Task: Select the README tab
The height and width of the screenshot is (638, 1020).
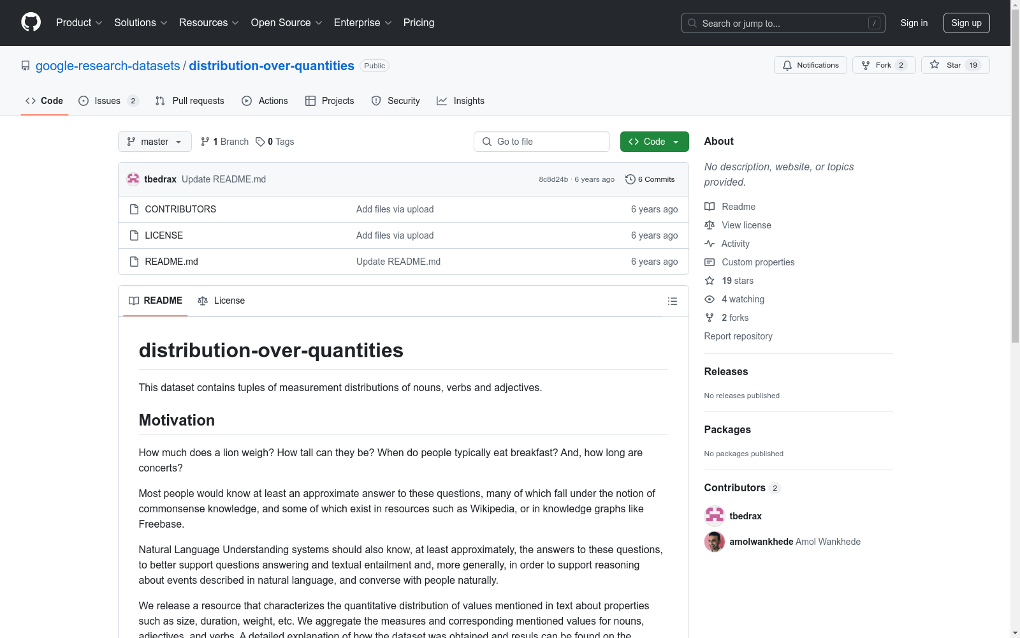Action: click(156, 300)
